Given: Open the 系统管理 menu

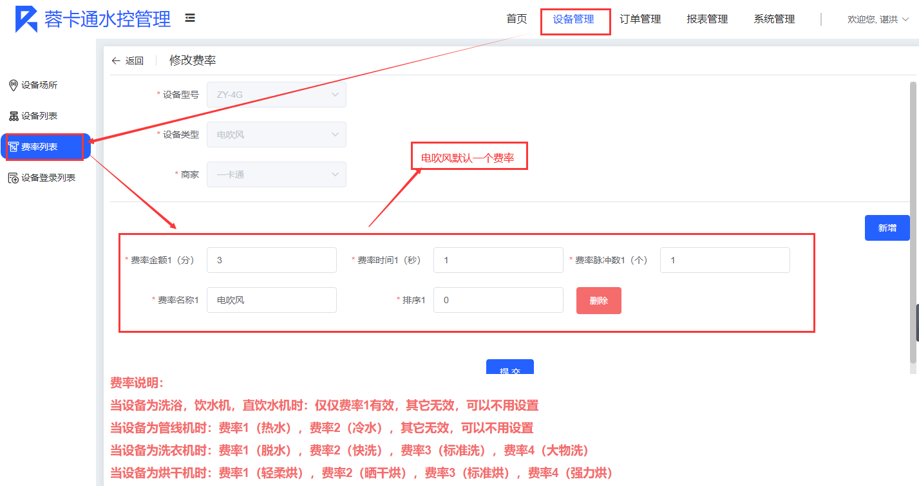Looking at the screenshot, I should [774, 19].
